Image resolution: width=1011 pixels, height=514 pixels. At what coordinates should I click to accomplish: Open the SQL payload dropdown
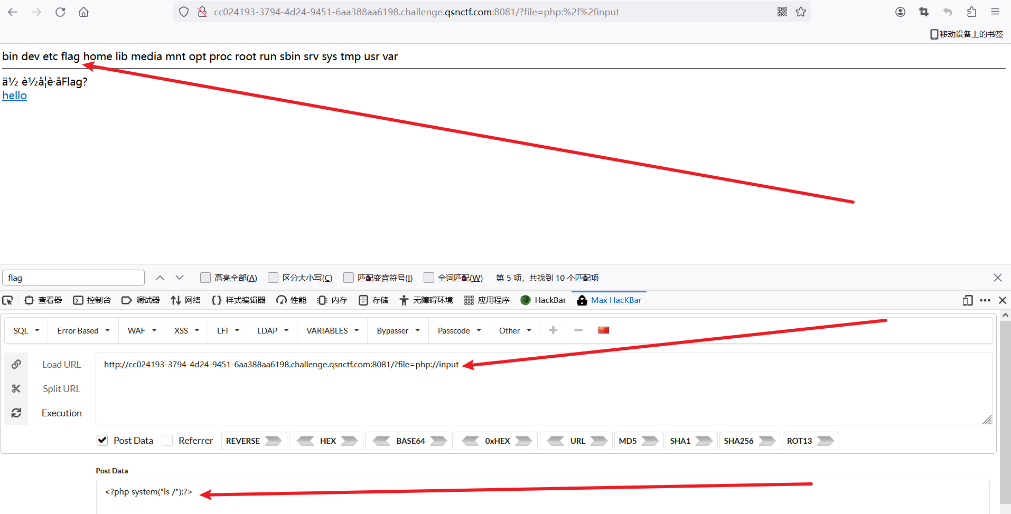tap(25, 330)
